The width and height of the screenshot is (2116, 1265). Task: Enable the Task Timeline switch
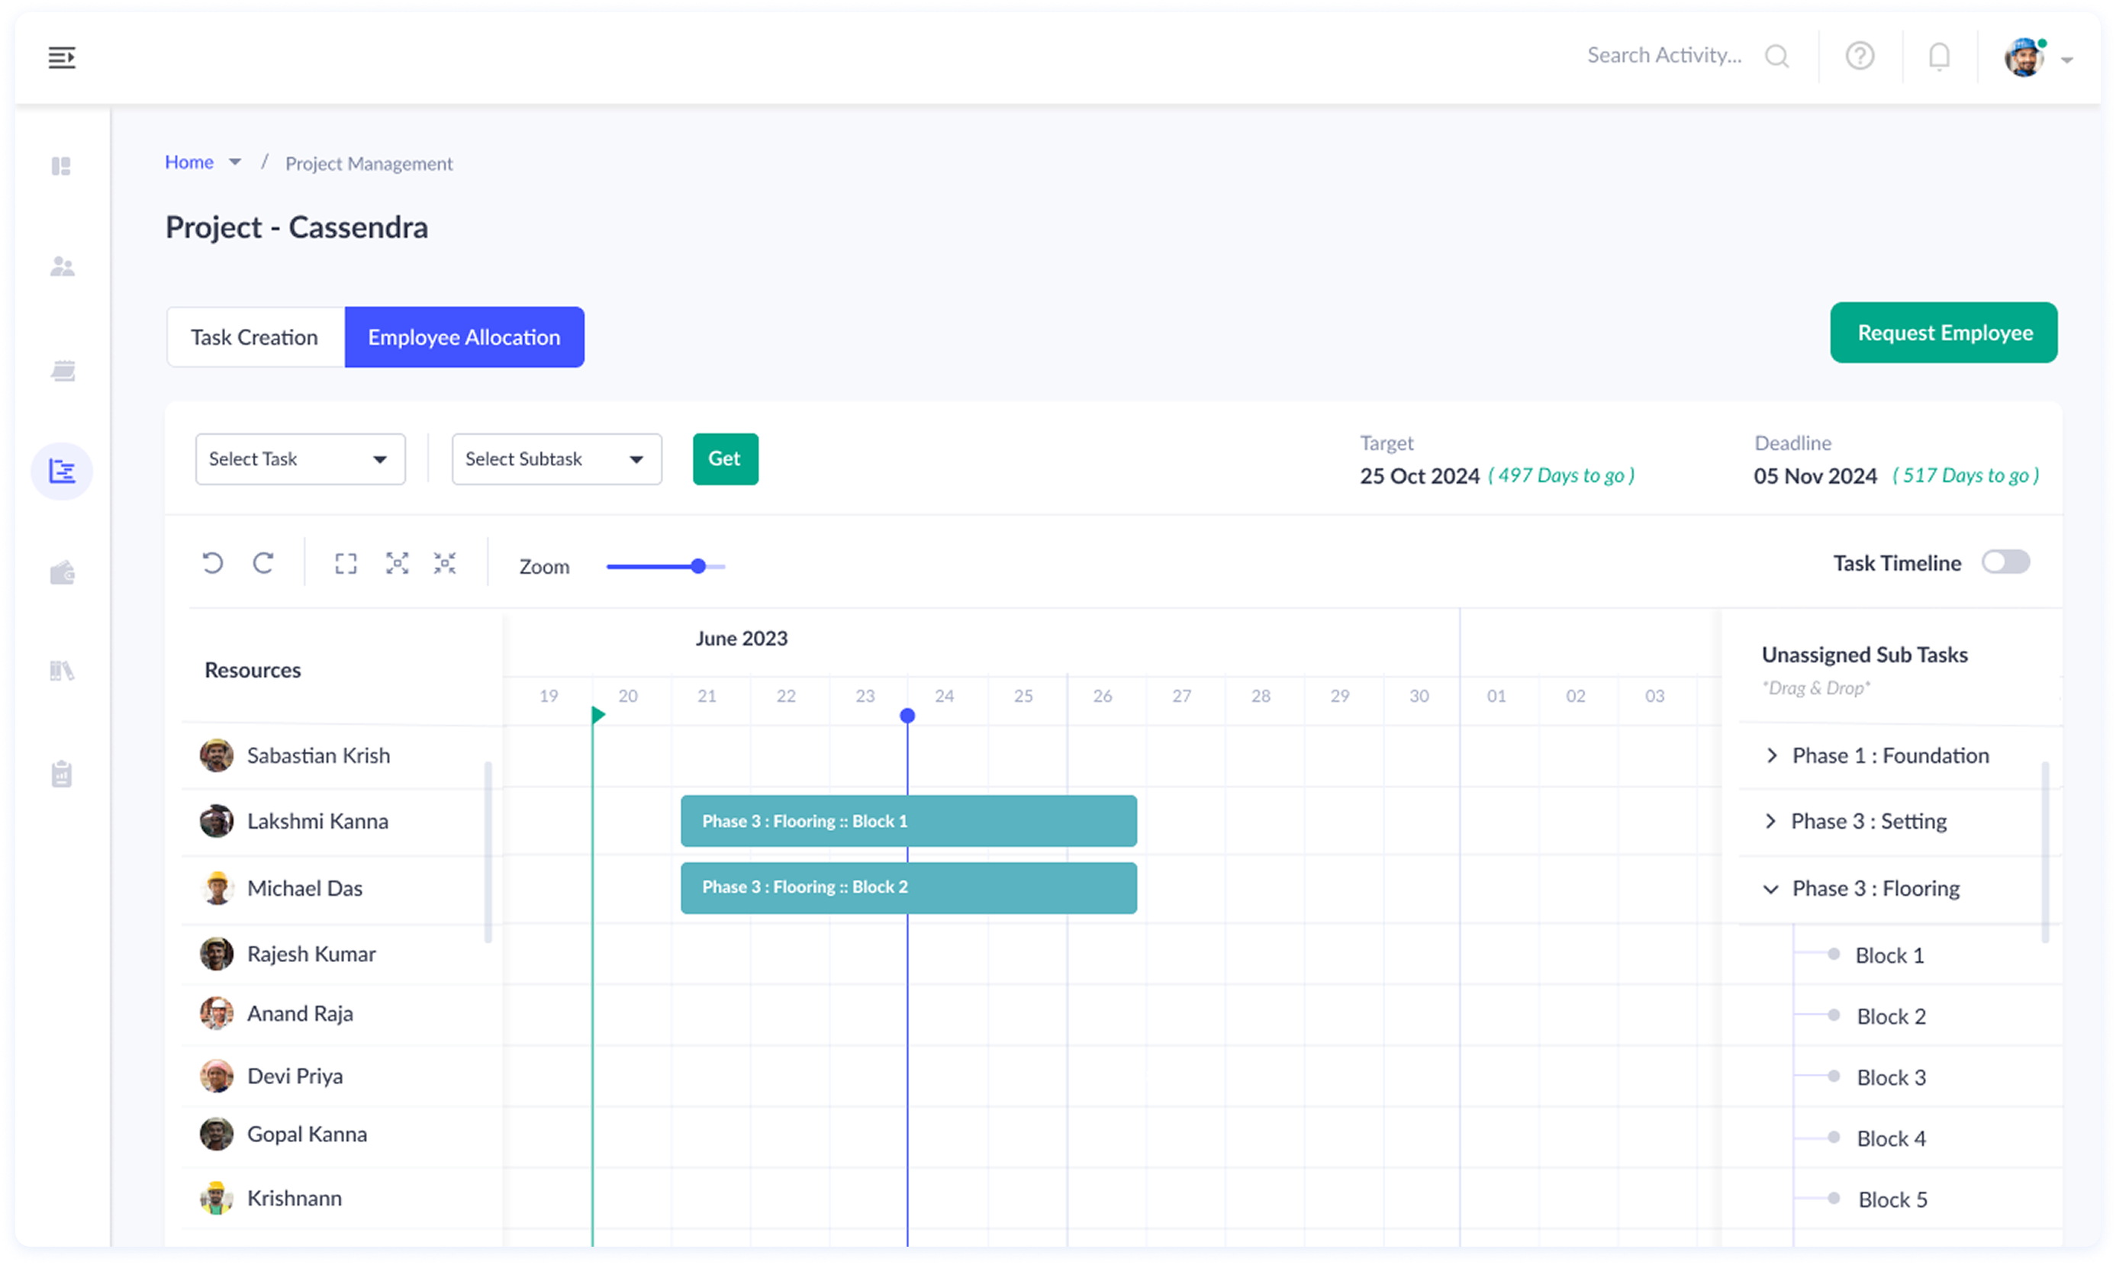[x=2005, y=562]
